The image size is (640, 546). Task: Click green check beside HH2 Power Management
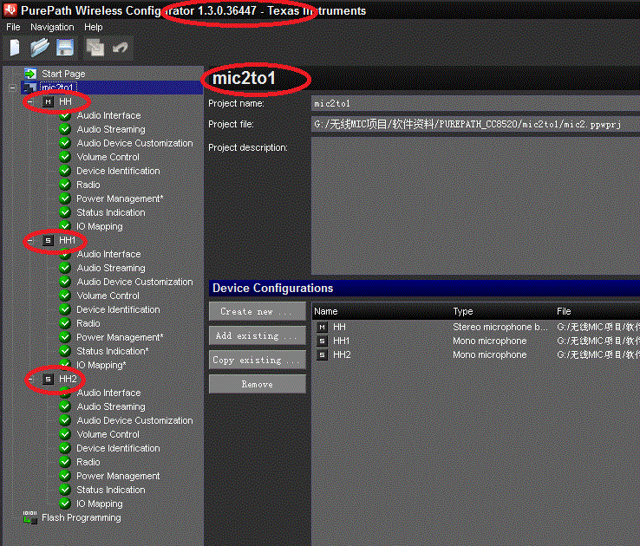click(x=64, y=476)
